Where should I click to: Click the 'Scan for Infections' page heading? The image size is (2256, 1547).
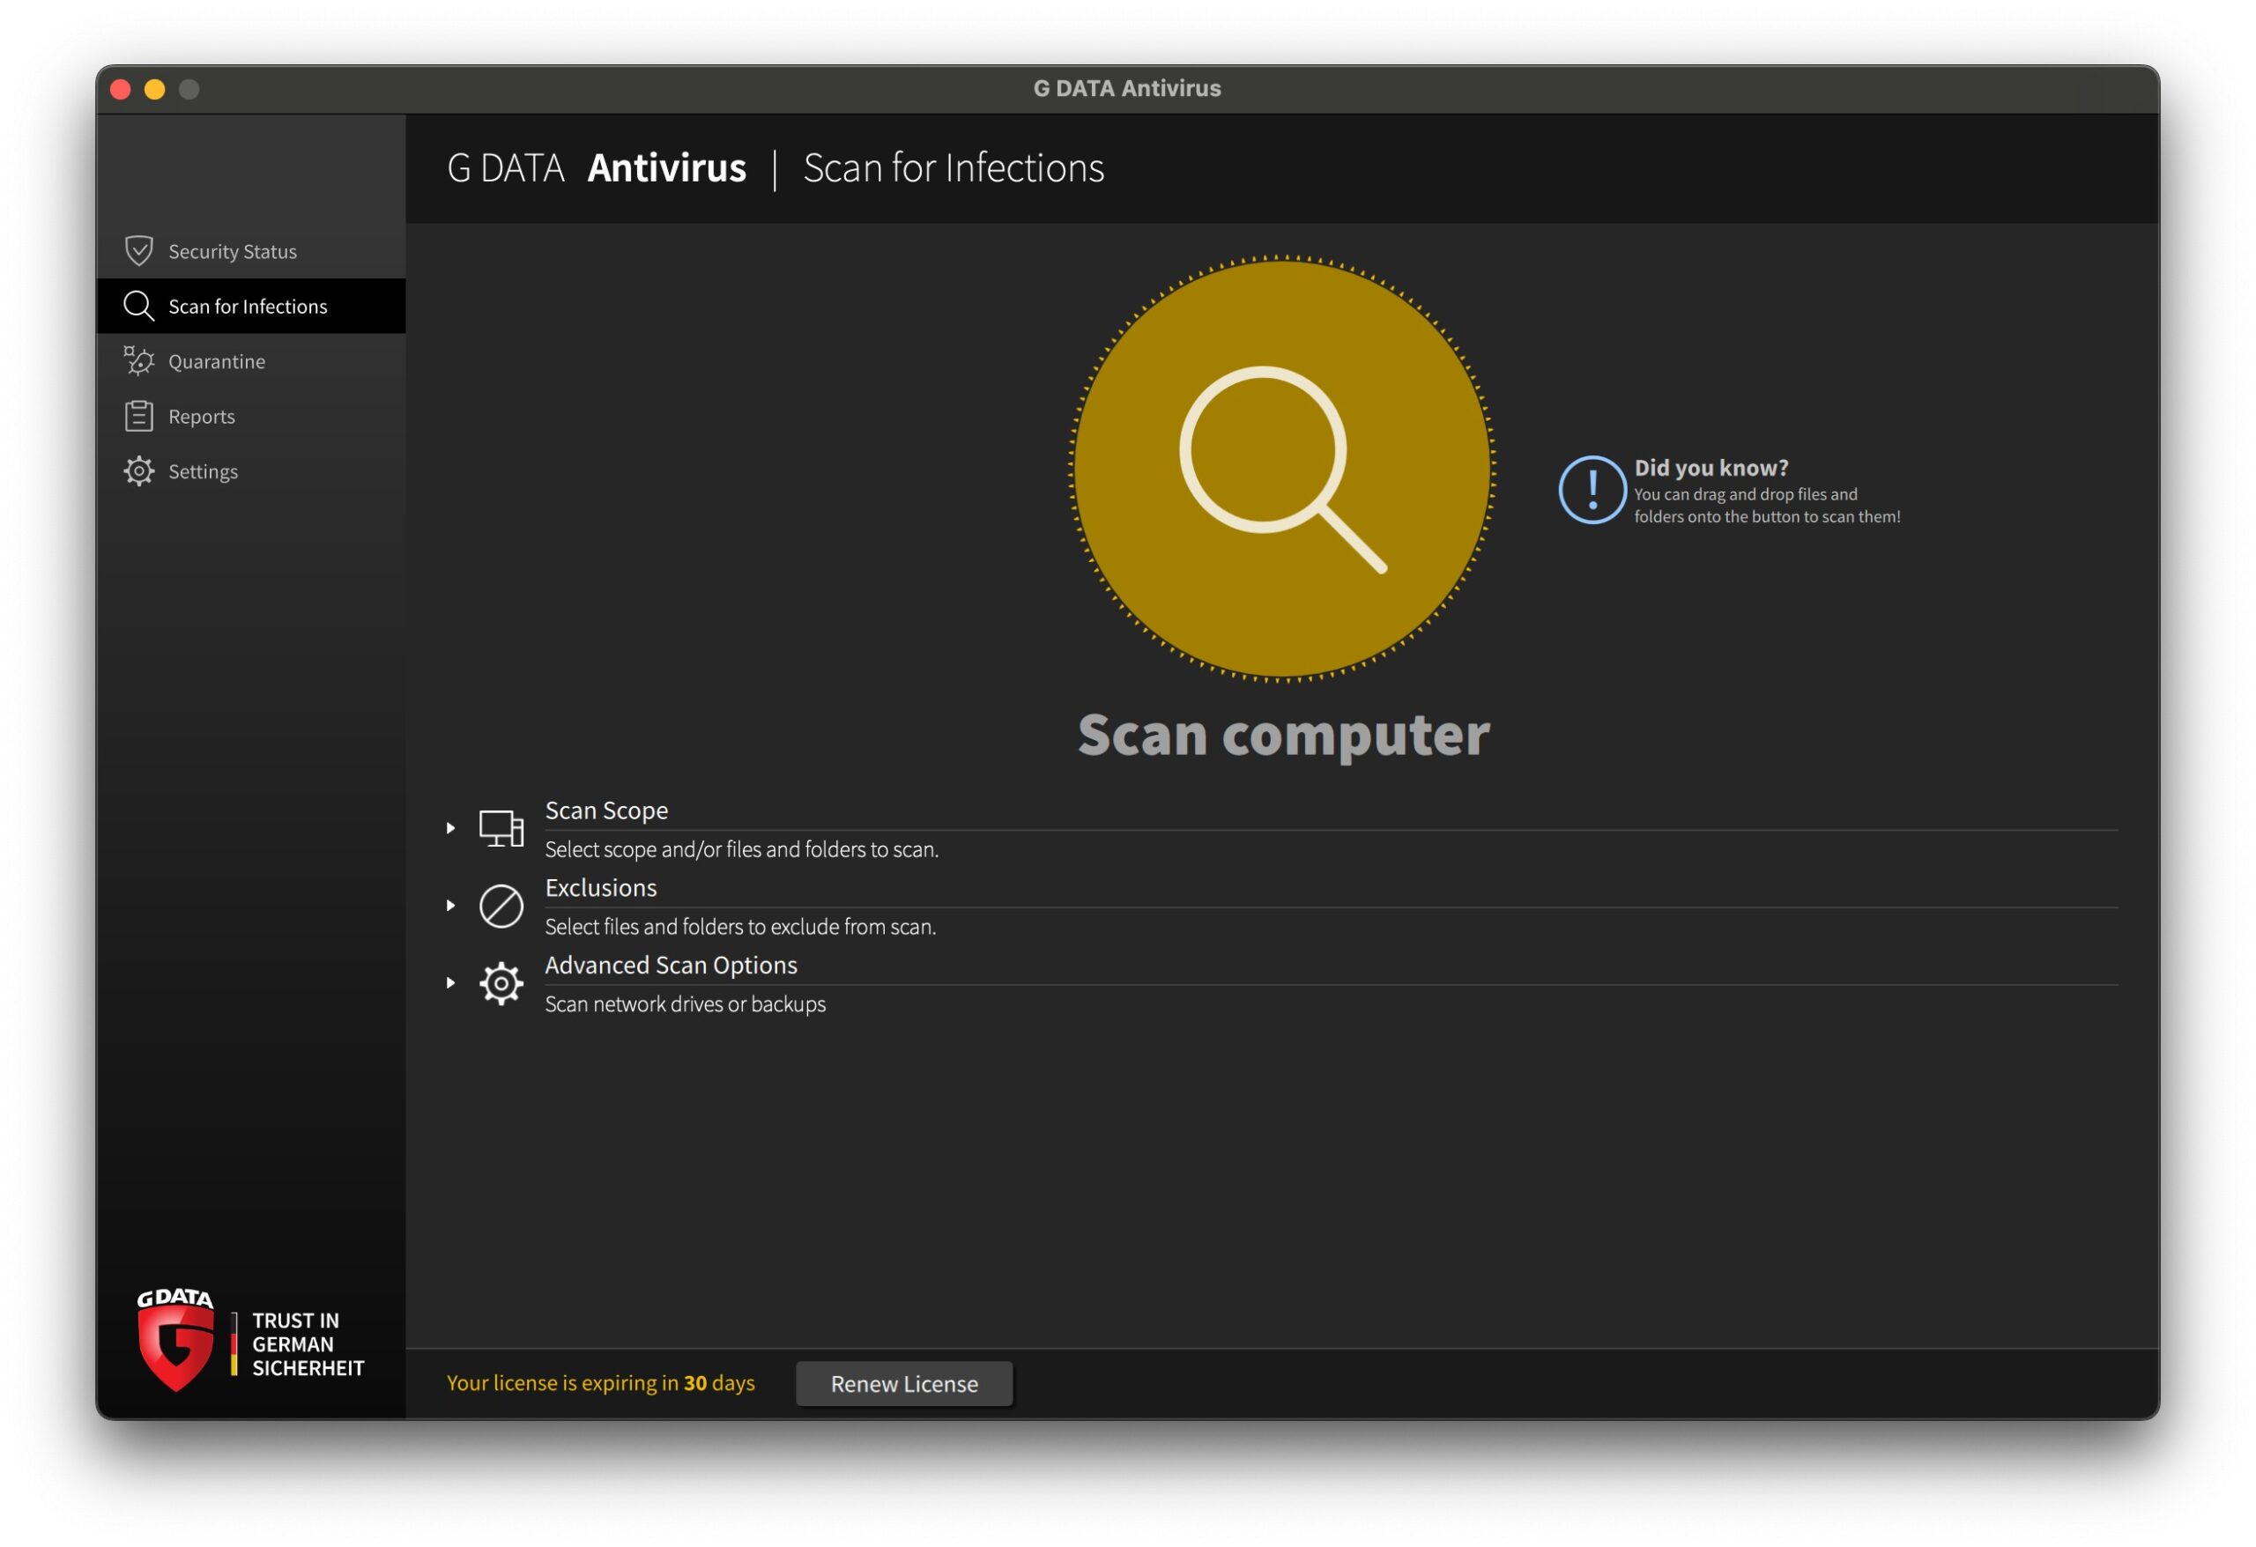(x=954, y=168)
